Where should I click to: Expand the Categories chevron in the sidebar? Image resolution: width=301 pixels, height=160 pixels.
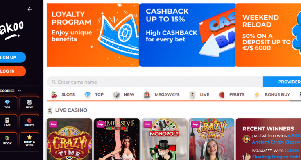tap(20, 91)
